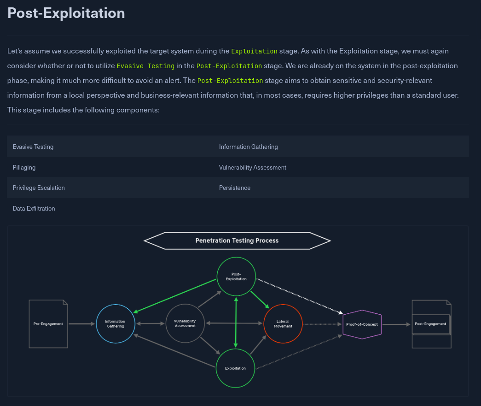
Task: Click the Penetration Testing Process title banner
Action: 237,241
